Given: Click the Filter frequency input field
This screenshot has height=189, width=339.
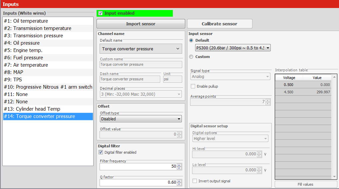Looking at the screenshot, I should [x=138, y=166].
